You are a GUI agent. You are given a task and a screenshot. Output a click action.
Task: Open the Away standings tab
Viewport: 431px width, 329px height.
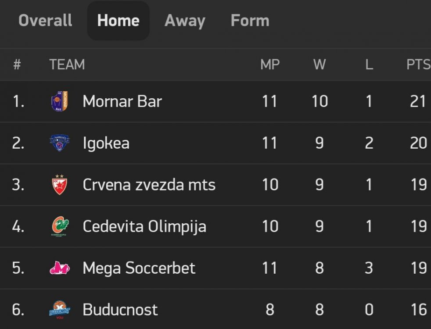point(185,21)
